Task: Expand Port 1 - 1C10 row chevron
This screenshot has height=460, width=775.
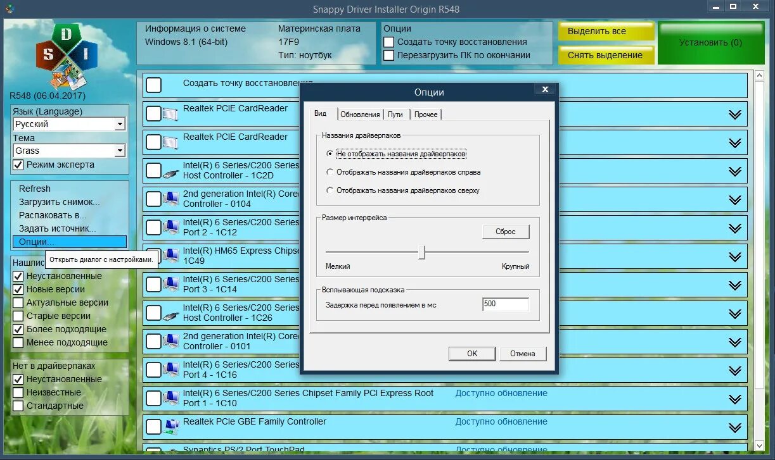Action: pyautogui.click(x=734, y=399)
